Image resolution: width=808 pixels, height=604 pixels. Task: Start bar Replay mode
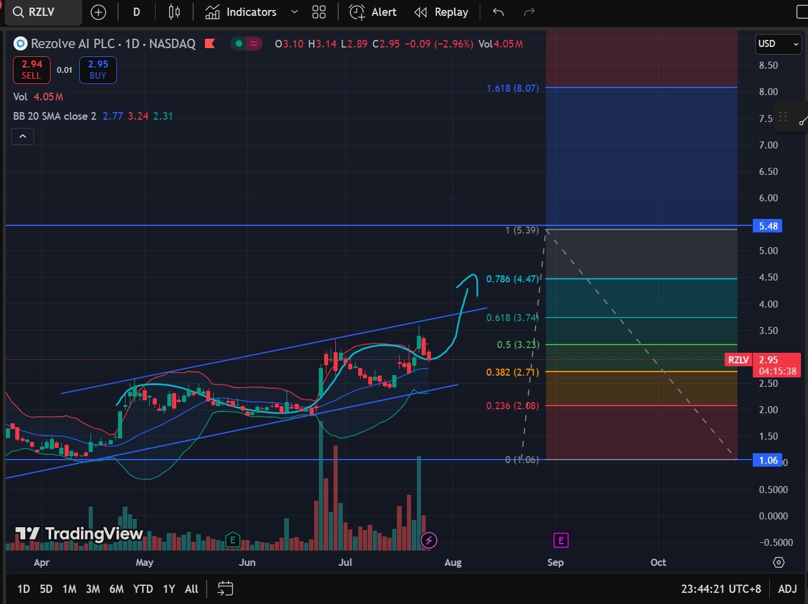441,12
